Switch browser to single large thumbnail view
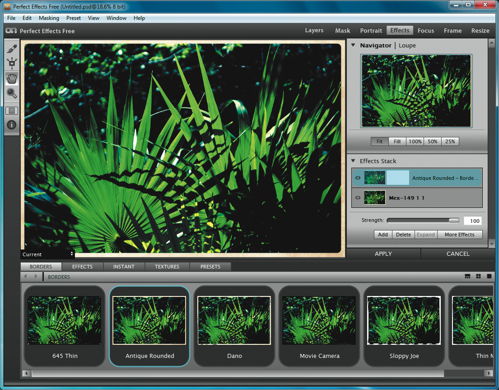This screenshot has width=499, height=390. [x=489, y=277]
